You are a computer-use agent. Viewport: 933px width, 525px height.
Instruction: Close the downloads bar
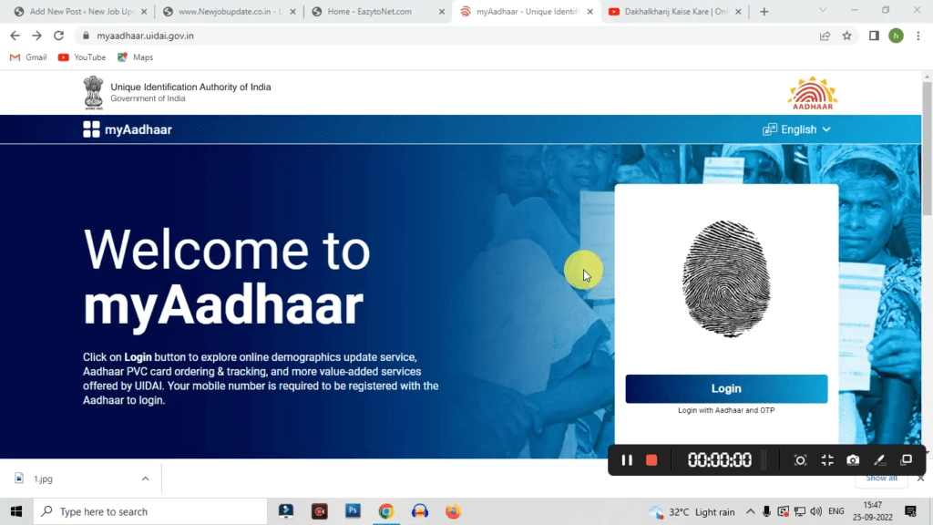click(x=920, y=478)
